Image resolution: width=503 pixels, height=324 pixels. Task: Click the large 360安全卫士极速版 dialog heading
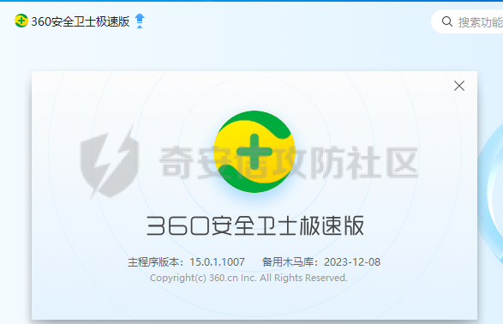[x=255, y=225]
